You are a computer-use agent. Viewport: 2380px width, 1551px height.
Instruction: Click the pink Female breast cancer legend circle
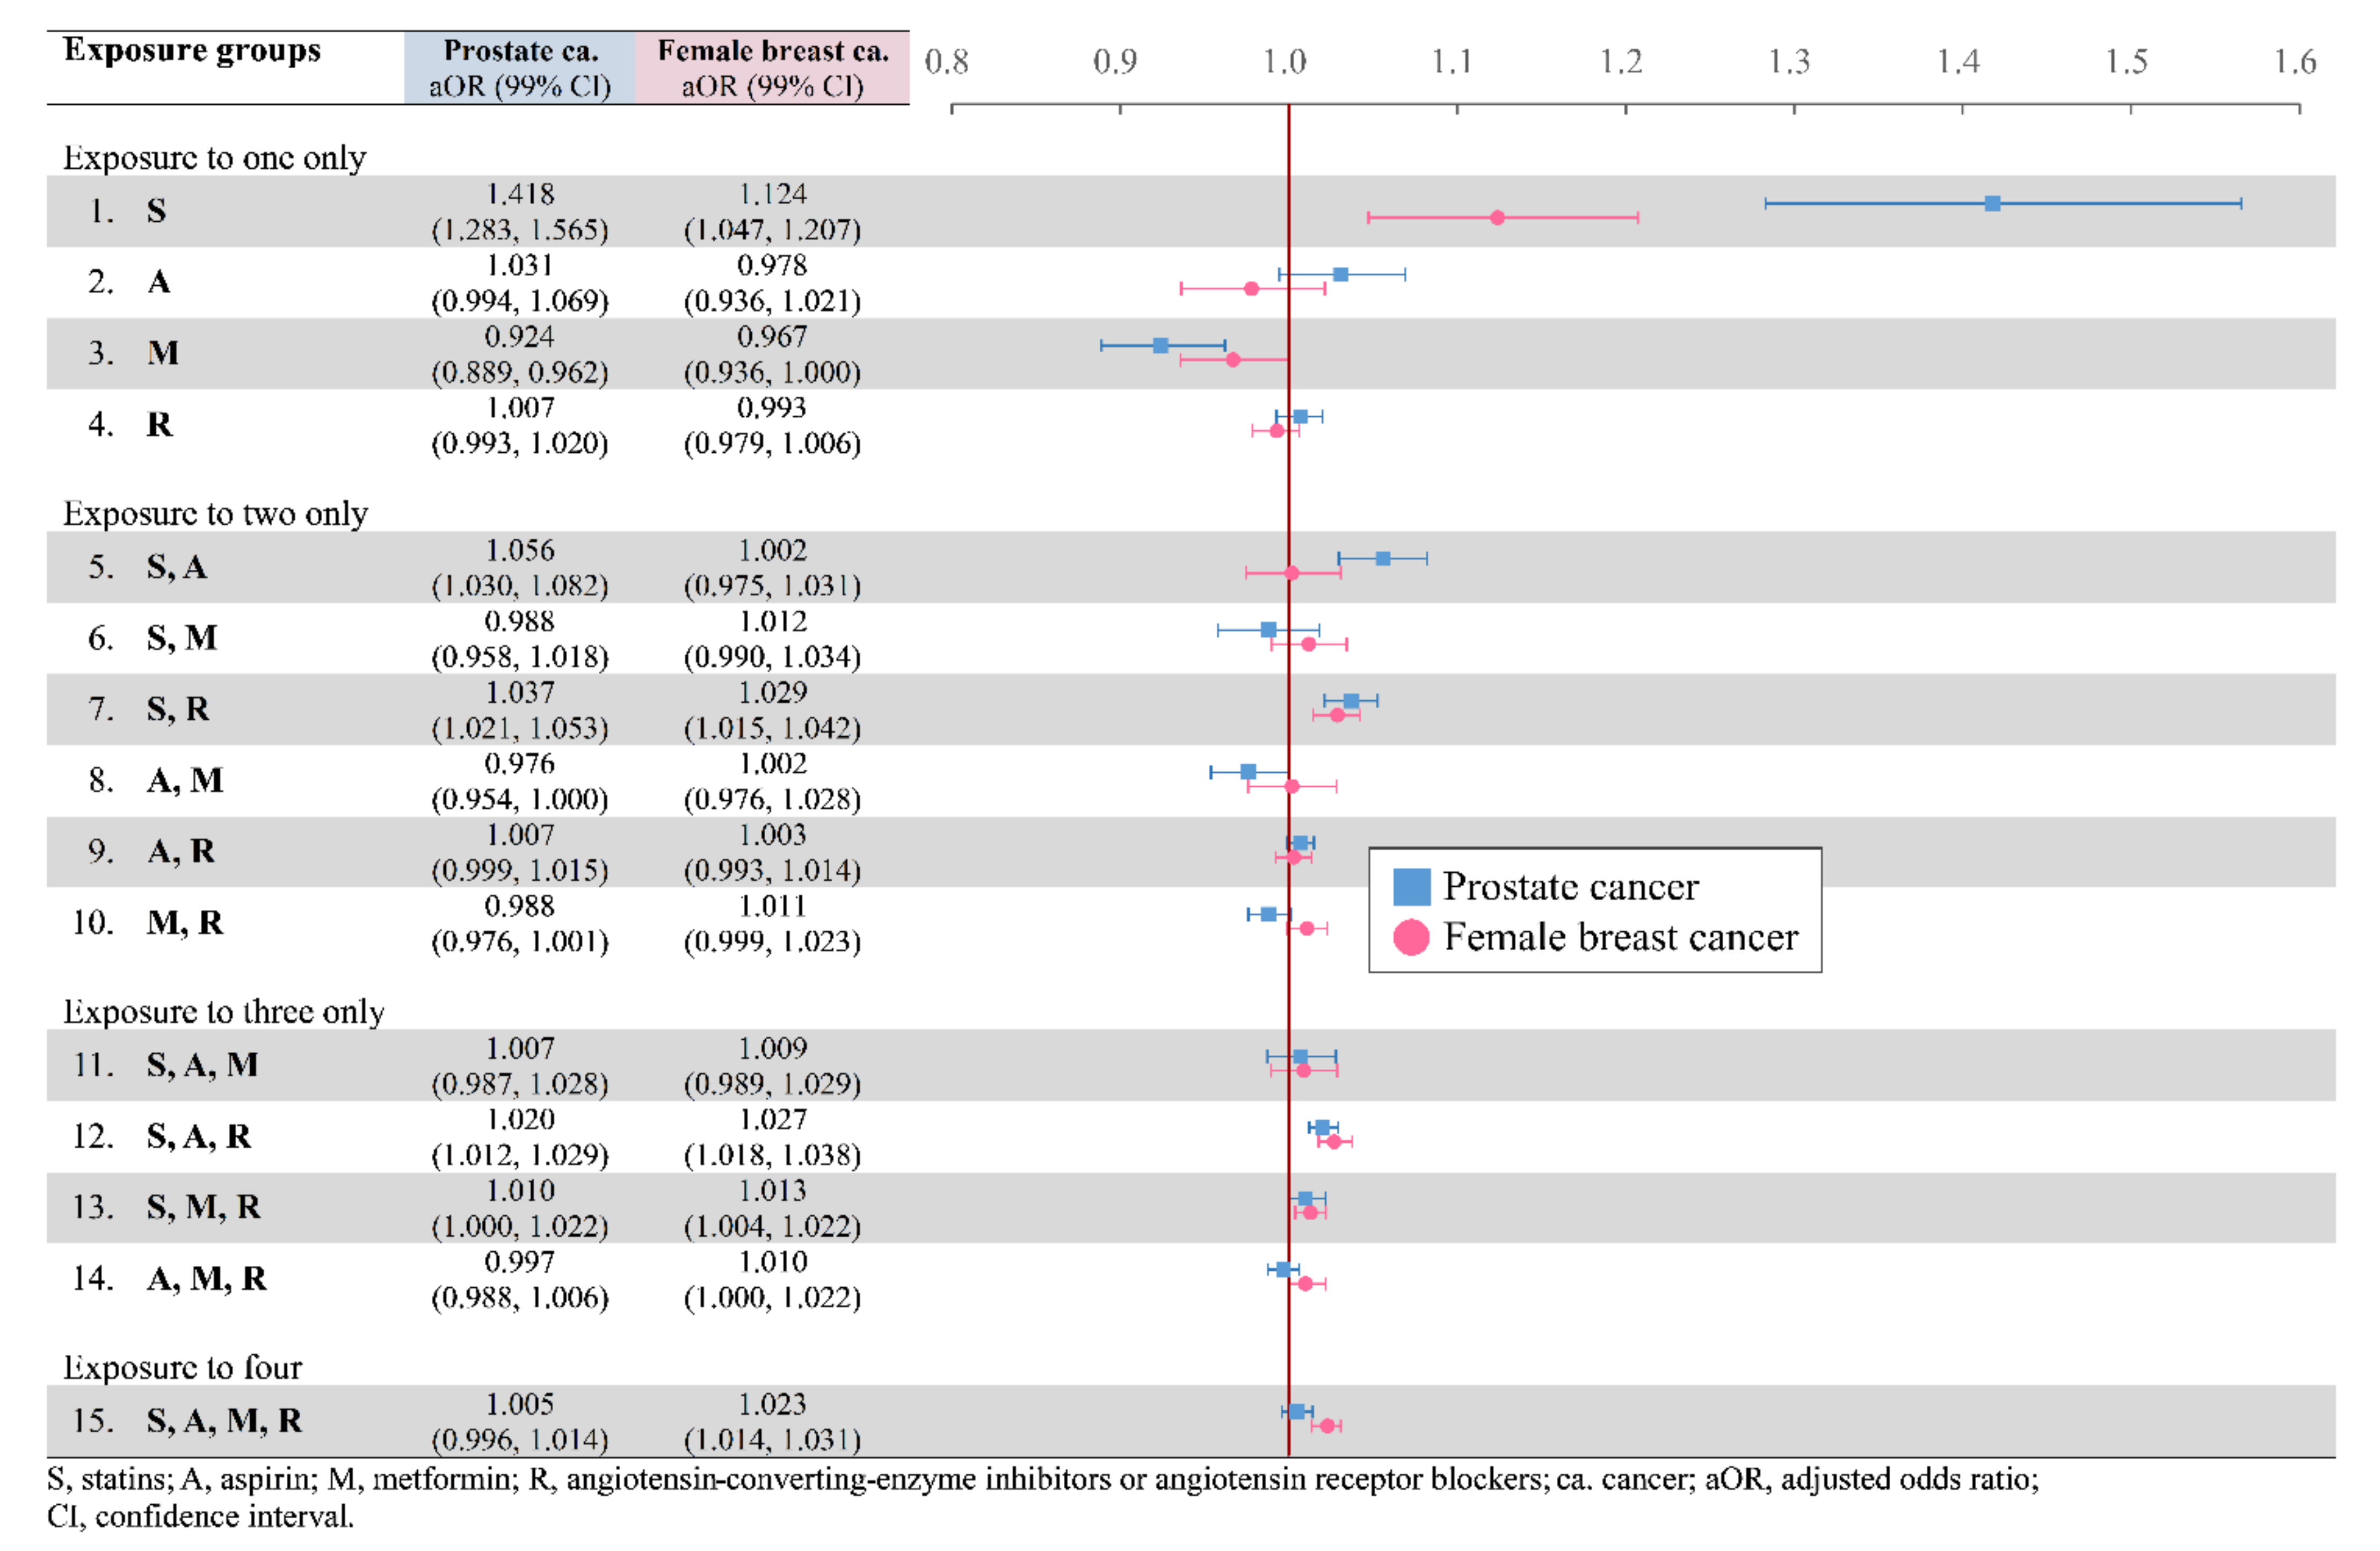coord(1411,937)
